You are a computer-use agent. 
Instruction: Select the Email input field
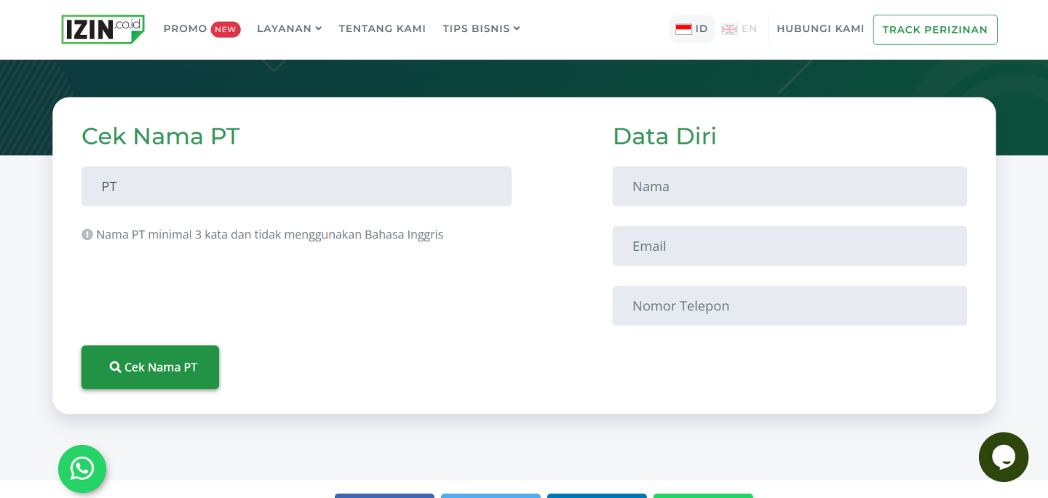[789, 246]
